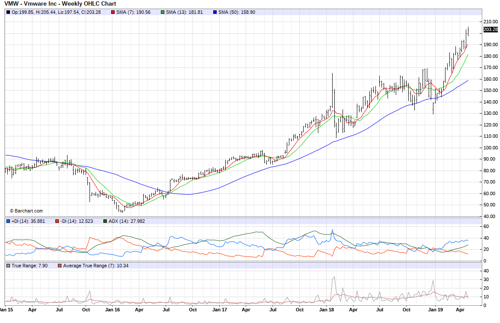Click the 10 level on the True Range axis
500x323 pixels.
pos(486,297)
